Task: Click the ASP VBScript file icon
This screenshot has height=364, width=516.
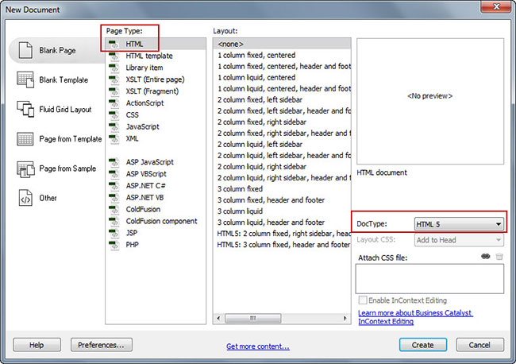Action: click(x=114, y=174)
